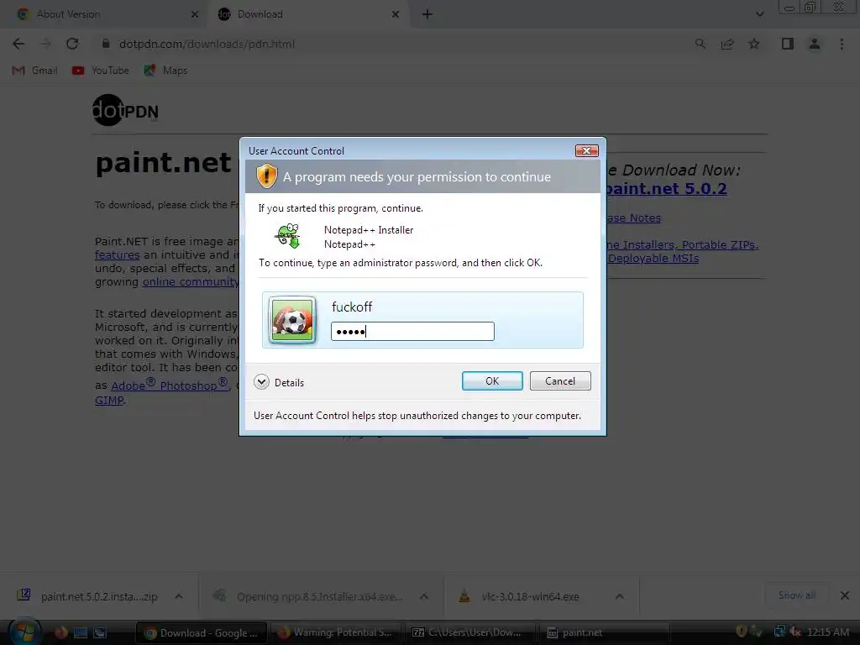The width and height of the screenshot is (860, 645).
Task: Click the Notepad++ installer chameleon icon
Action: click(287, 236)
